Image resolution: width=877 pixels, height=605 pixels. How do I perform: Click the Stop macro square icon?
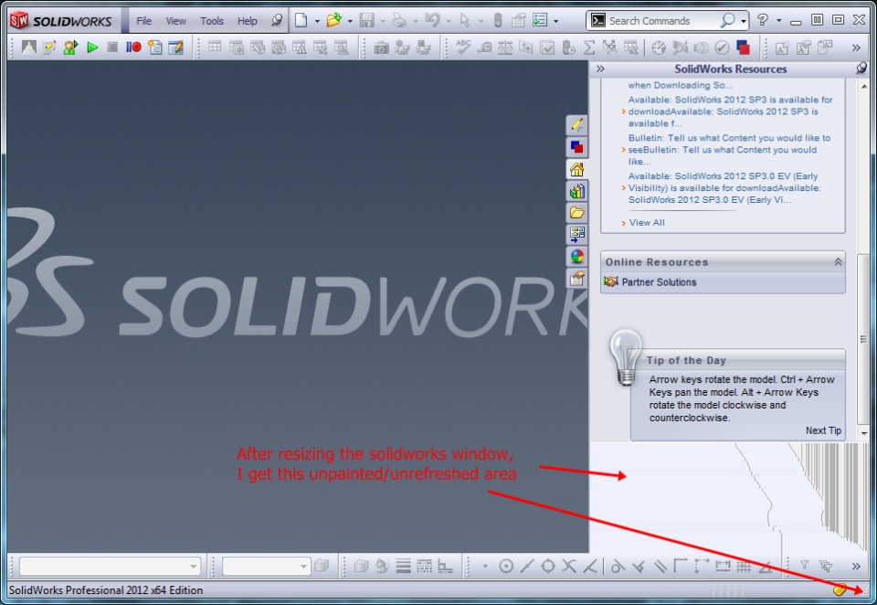click(112, 48)
